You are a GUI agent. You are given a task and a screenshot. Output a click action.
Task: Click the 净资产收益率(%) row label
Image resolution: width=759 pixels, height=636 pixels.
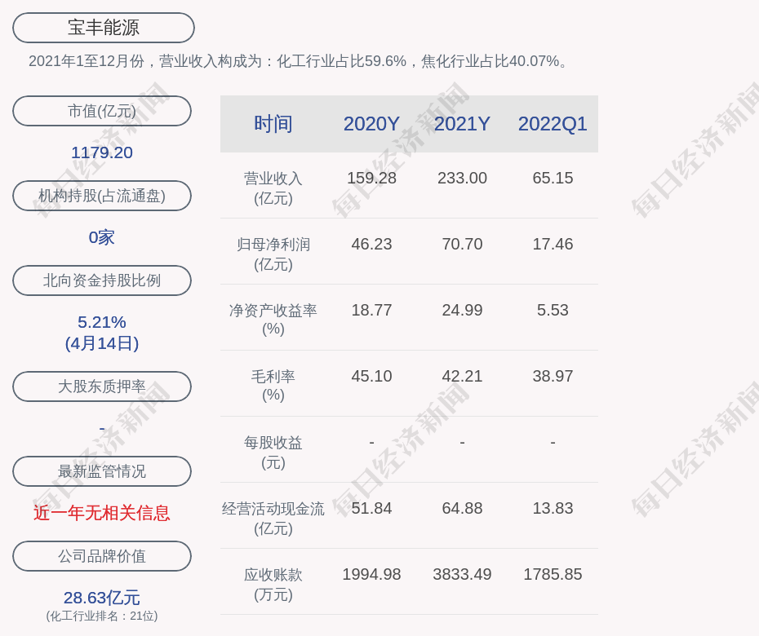[x=273, y=319]
